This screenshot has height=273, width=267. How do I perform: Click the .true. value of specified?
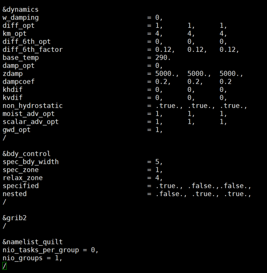167,186
